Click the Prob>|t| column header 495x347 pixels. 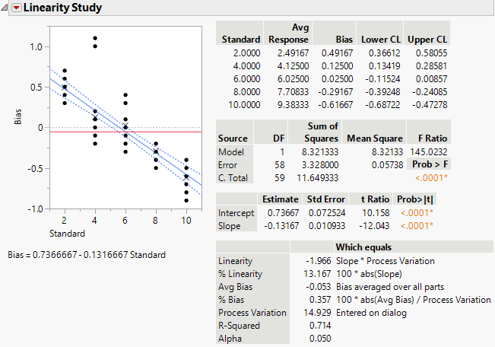[414, 199]
